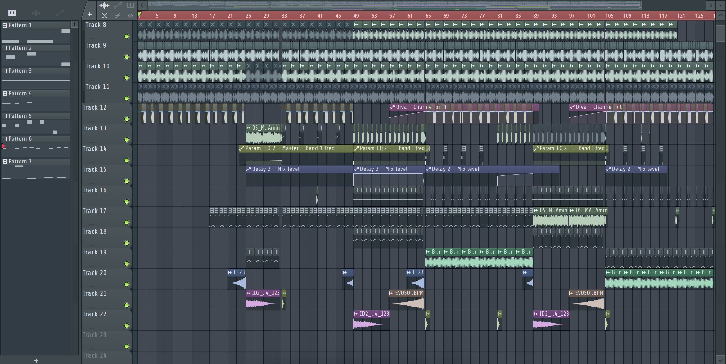Open clip menu of first I..23 on Track 20
This screenshot has width=726, height=364.
[230, 272]
